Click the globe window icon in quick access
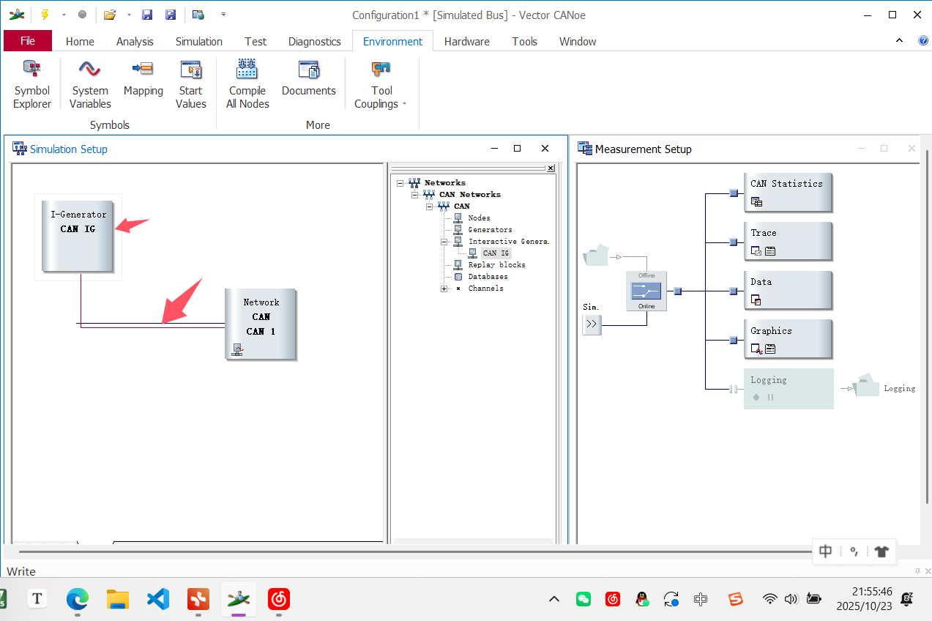The height and width of the screenshot is (621, 932). click(198, 15)
